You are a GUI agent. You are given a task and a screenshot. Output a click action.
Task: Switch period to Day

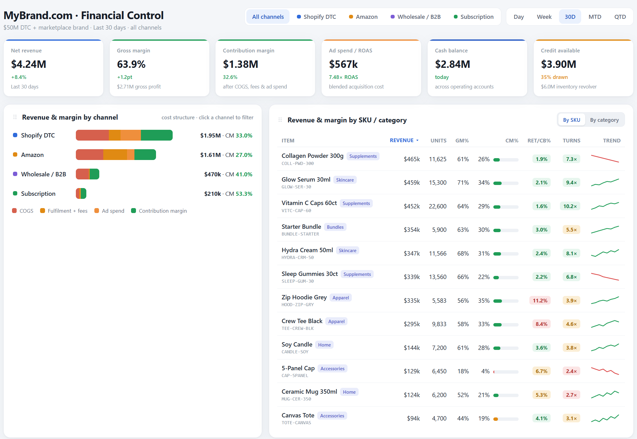click(x=519, y=17)
